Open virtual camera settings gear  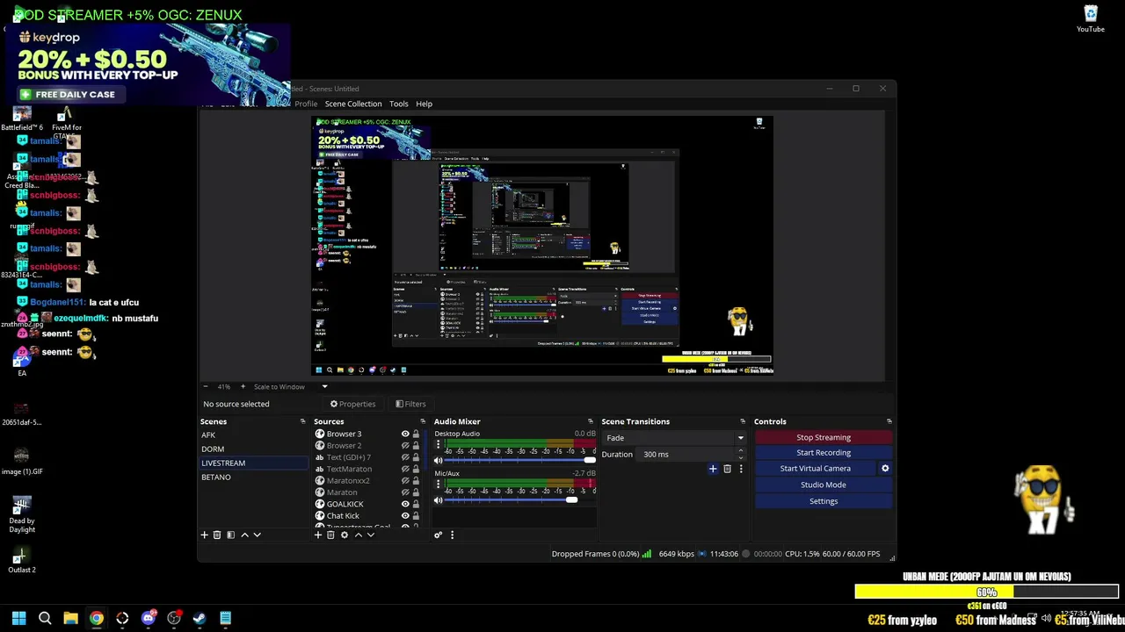click(885, 469)
